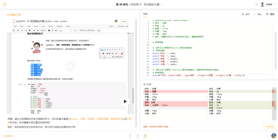Save the notebook with the floppy icon

(14, 31)
